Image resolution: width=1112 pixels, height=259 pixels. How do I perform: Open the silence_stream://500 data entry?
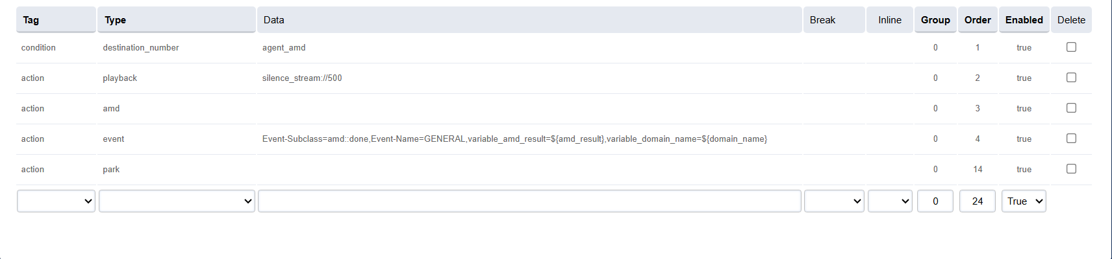pos(302,78)
